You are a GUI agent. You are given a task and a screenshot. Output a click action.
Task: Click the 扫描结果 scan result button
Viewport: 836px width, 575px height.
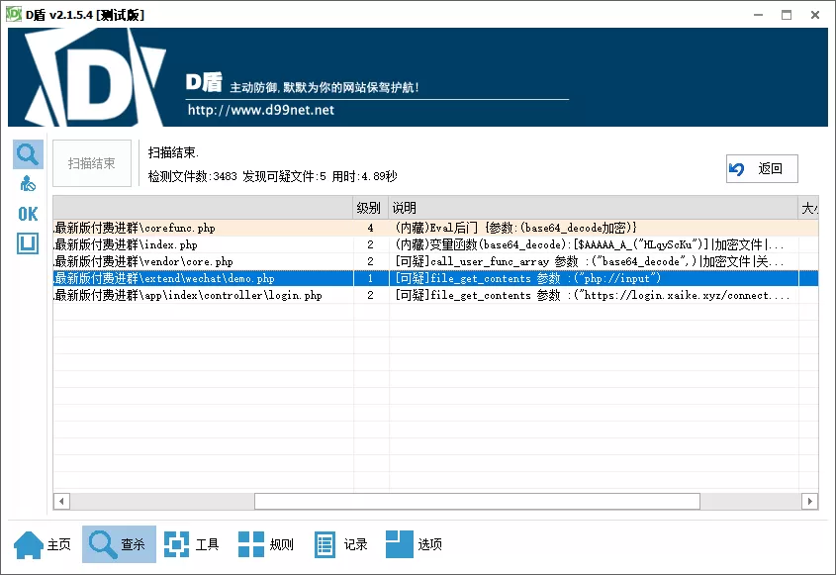pos(91,164)
